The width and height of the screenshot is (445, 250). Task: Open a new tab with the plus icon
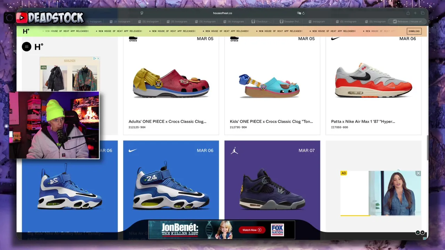tap(415, 13)
